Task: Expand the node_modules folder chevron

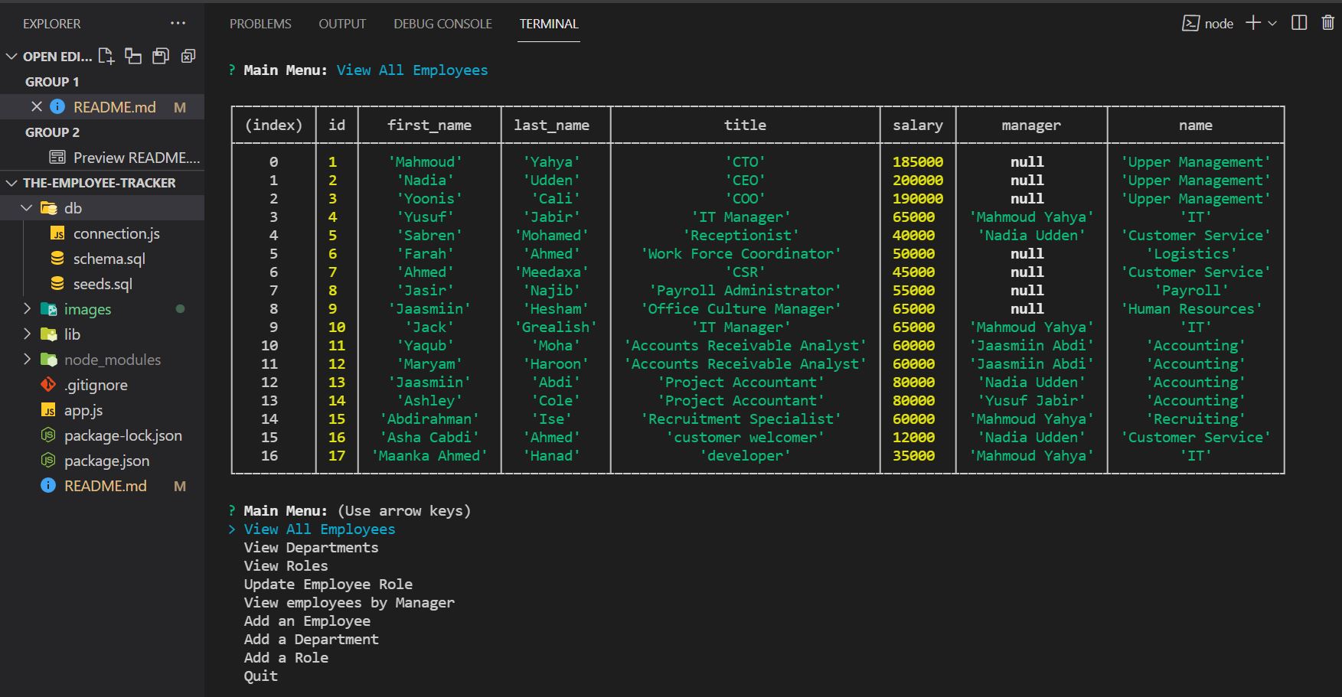Action: [27, 360]
